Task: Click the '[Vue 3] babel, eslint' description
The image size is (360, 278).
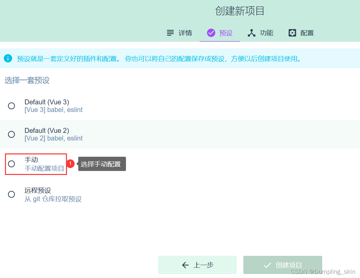Action: 53,110
